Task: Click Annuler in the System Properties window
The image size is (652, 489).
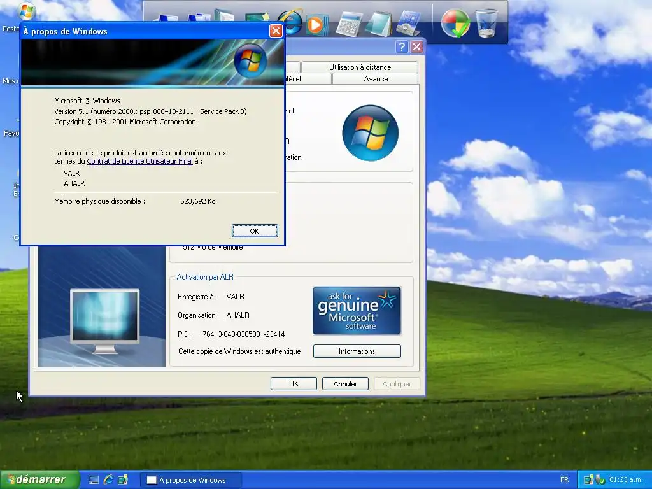Action: click(x=345, y=384)
